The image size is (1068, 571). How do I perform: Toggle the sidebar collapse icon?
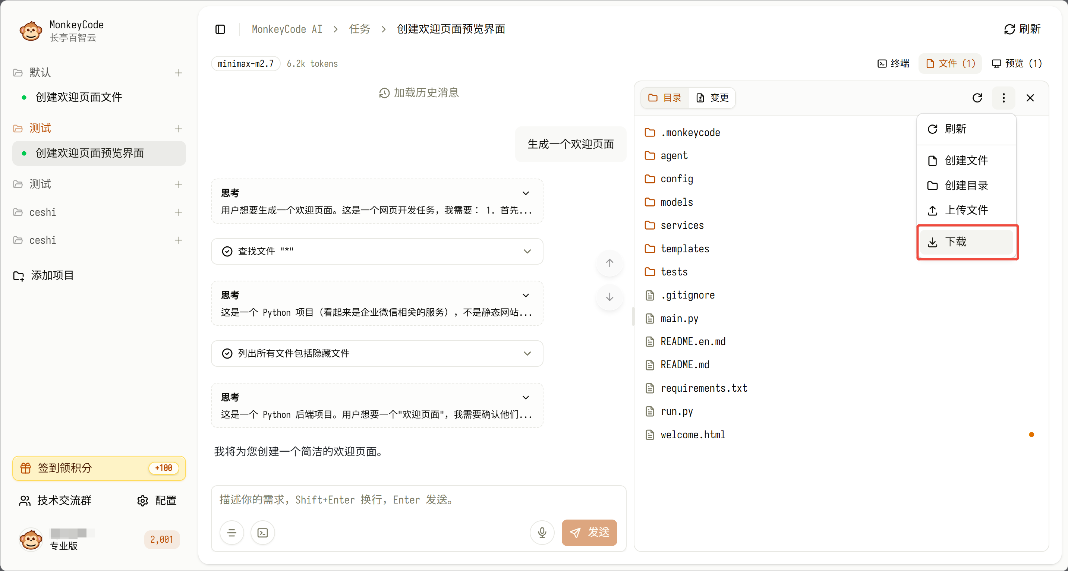220,29
